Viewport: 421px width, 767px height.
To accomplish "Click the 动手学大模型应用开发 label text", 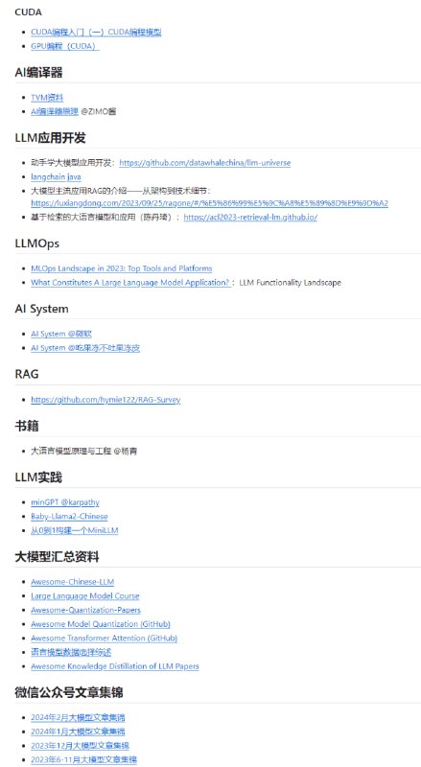I will tap(73, 163).
